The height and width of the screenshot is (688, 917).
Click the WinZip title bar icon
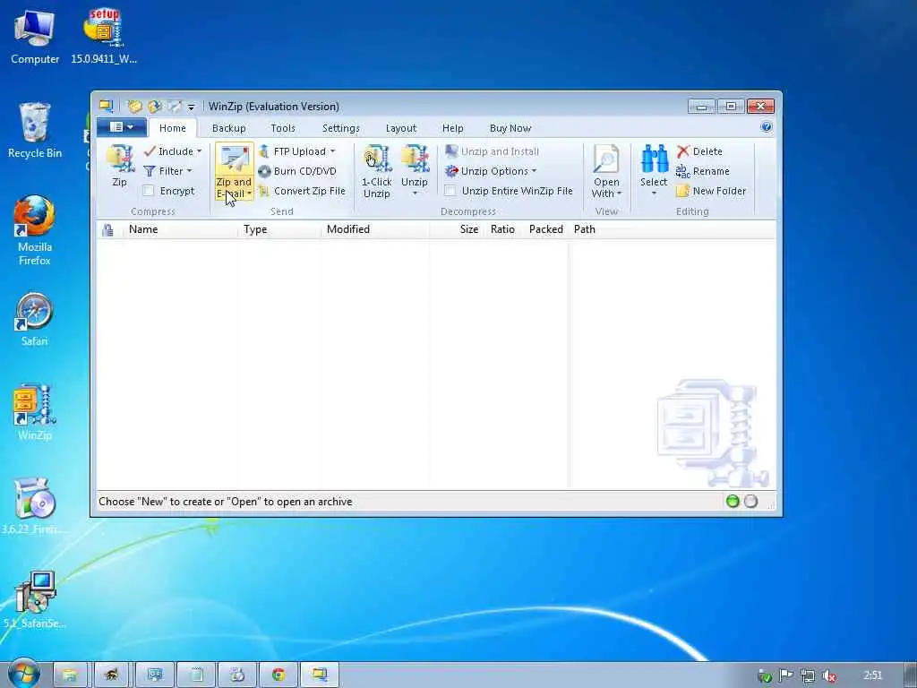pyautogui.click(x=106, y=106)
